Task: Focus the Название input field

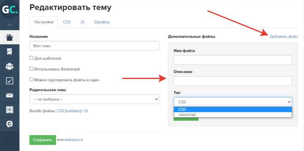Action: 94,46
